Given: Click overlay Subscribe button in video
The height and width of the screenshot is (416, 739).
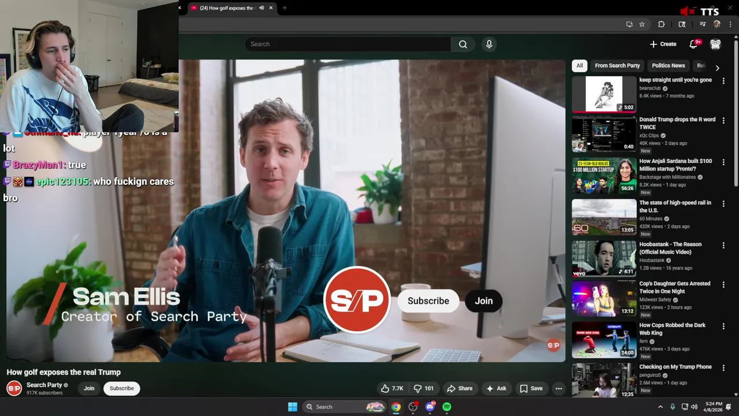Looking at the screenshot, I should pos(428,301).
